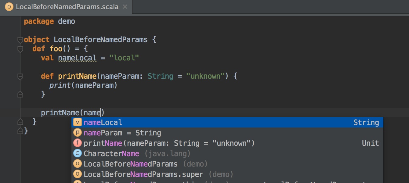Click the parameter icon beside nameParam suggestion
The width and height of the screenshot is (409, 183).
(x=78, y=133)
